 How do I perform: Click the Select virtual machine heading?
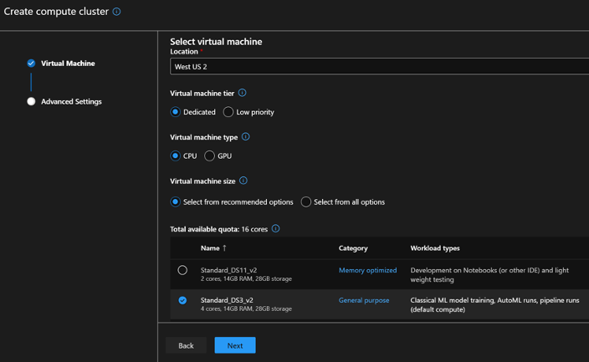point(216,42)
